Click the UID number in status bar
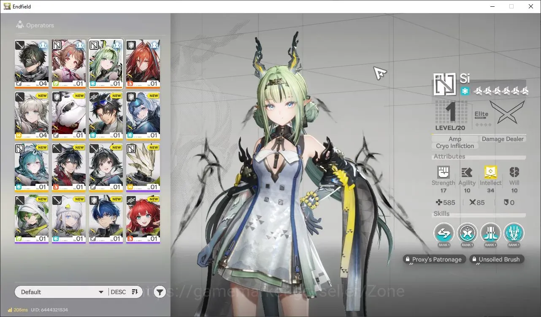 coord(50,310)
